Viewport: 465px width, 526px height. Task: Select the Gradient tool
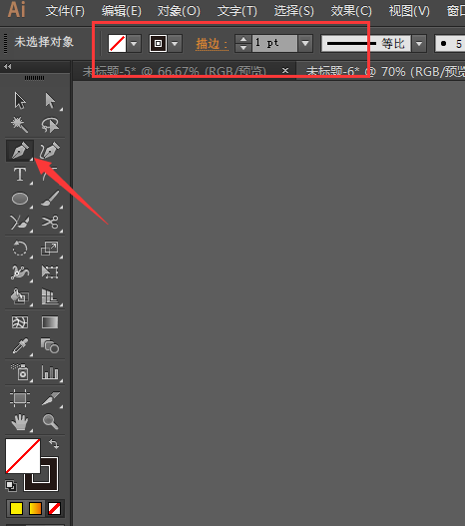[50, 322]
